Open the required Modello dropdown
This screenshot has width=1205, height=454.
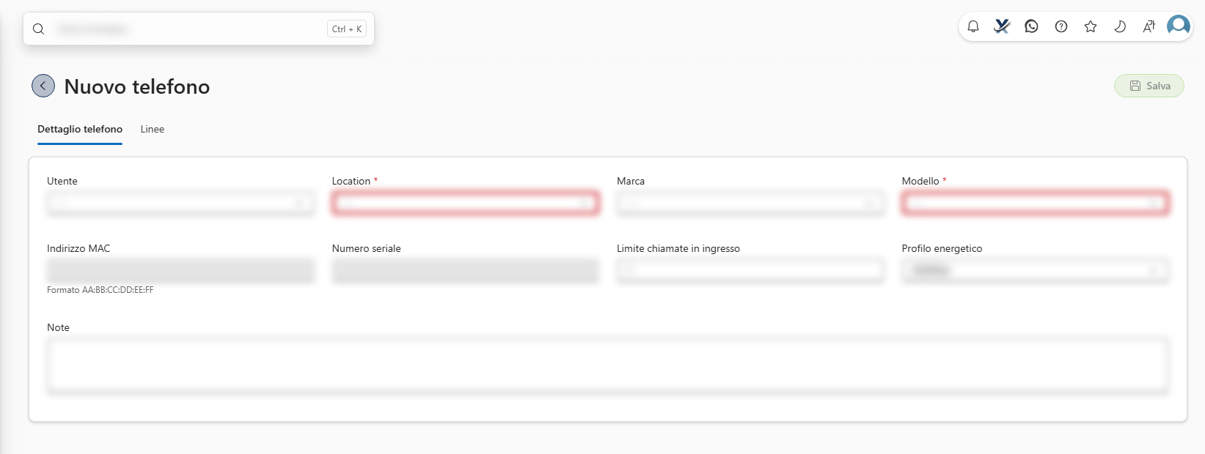pos(1036,203)
